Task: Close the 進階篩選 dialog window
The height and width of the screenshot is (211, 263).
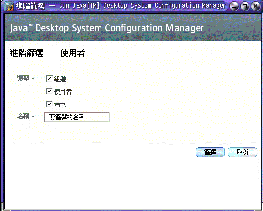Action: click(256, 6)
